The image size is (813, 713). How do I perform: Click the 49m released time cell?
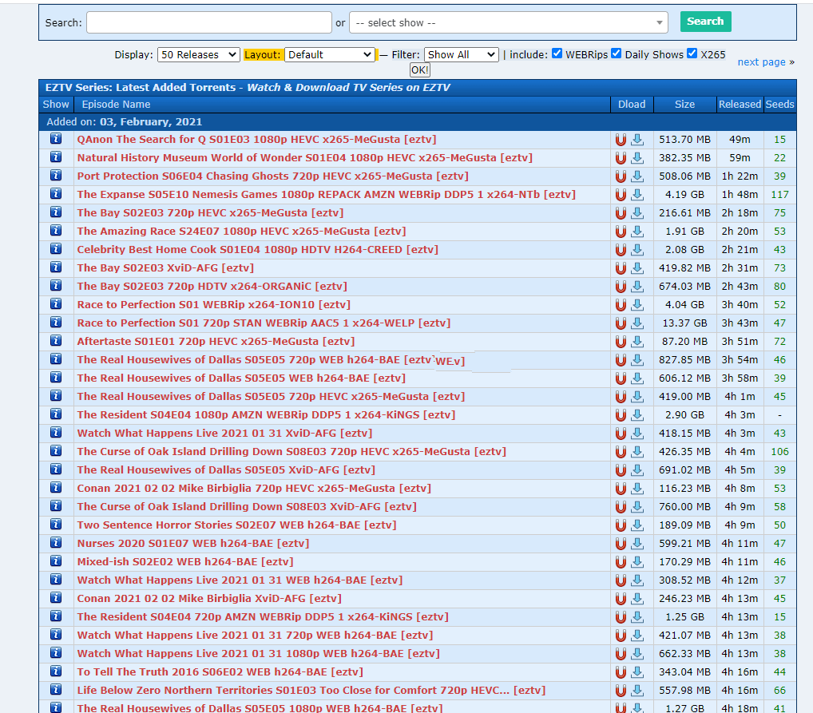point(740,140)
